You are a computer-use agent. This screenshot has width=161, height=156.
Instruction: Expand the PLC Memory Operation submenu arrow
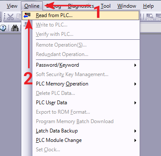(135, 84)
